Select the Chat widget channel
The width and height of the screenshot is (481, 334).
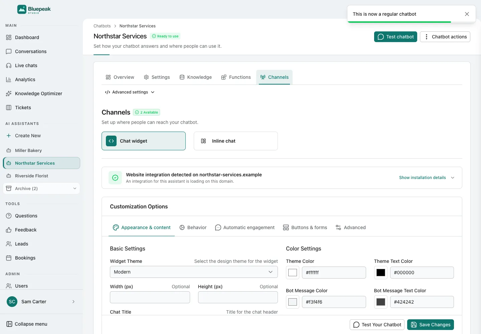coord(144,141)
